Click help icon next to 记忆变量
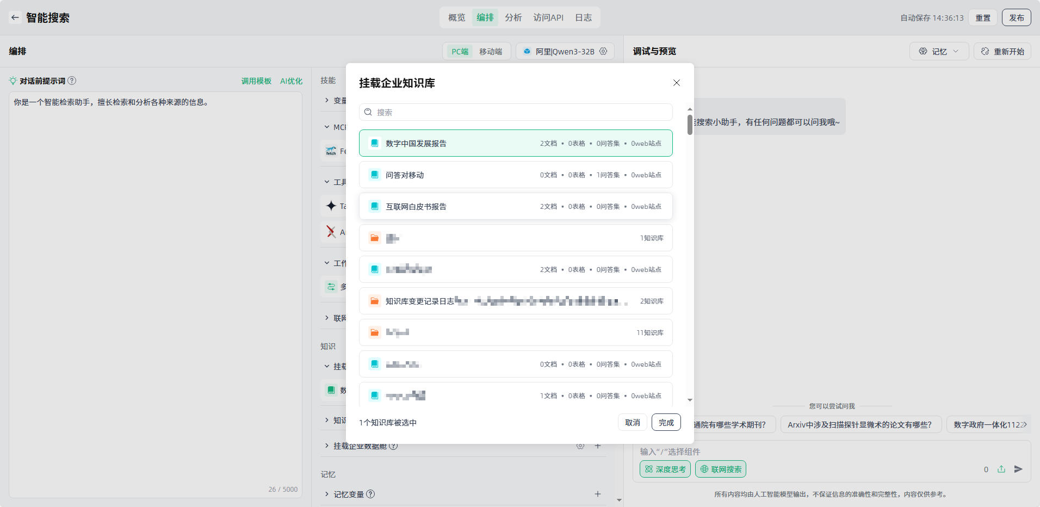1040x507 pixels. pos(370,494)
